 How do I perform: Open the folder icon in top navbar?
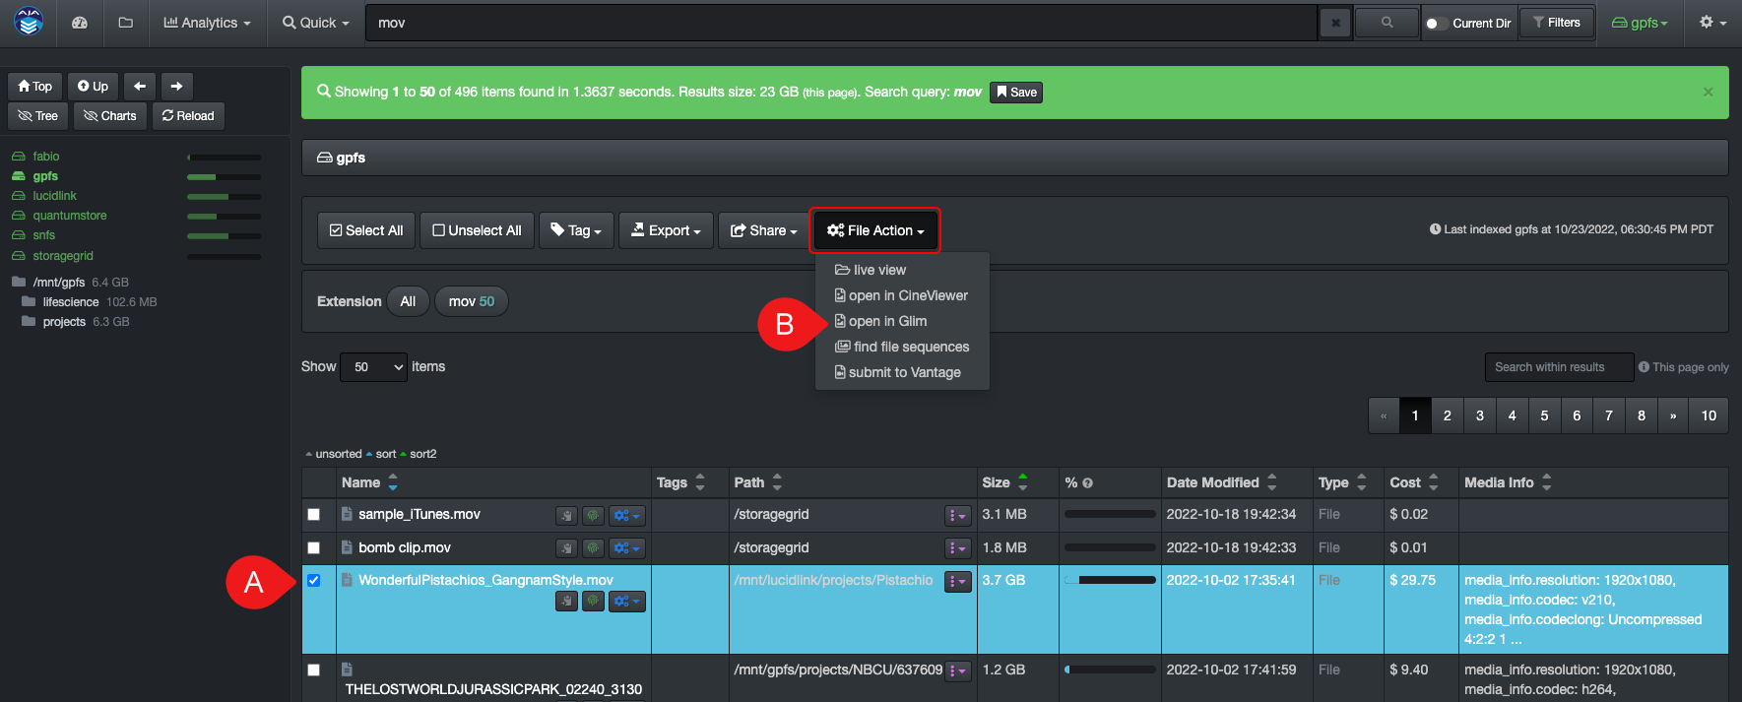[125, 23]
